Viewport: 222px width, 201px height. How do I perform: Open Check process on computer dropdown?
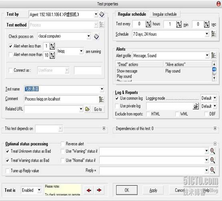(89, 36)
